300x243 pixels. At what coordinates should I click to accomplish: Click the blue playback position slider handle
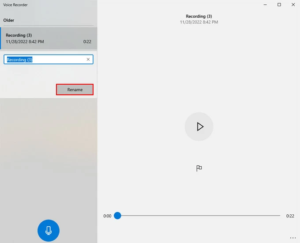pyautogui.click(x=117, y=216)
